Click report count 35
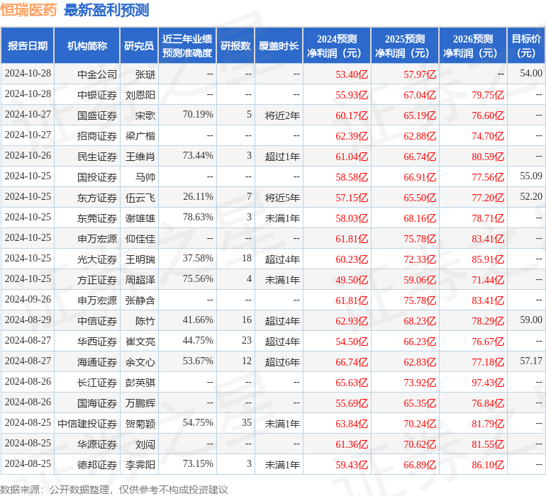The width and height of the screenshot is (546, 496). click(247, 422)
